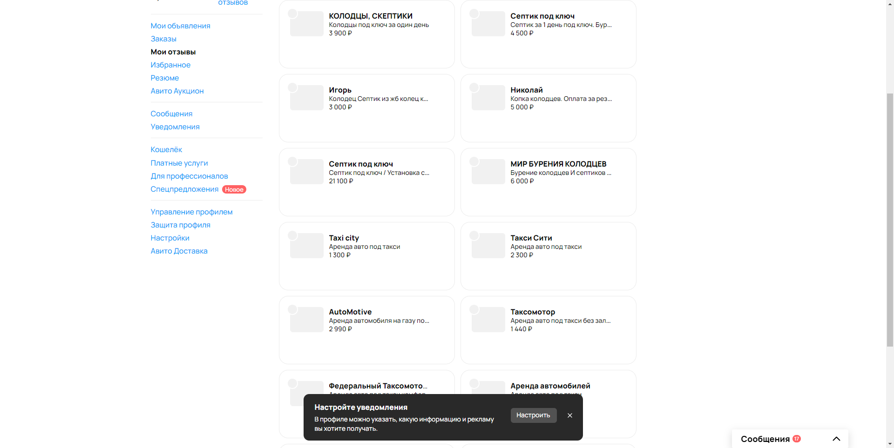The width and height of the screenshot is (894, 448).
Task: Click the Таксомотор card thumbnail
Action: [x=488, y=320]
